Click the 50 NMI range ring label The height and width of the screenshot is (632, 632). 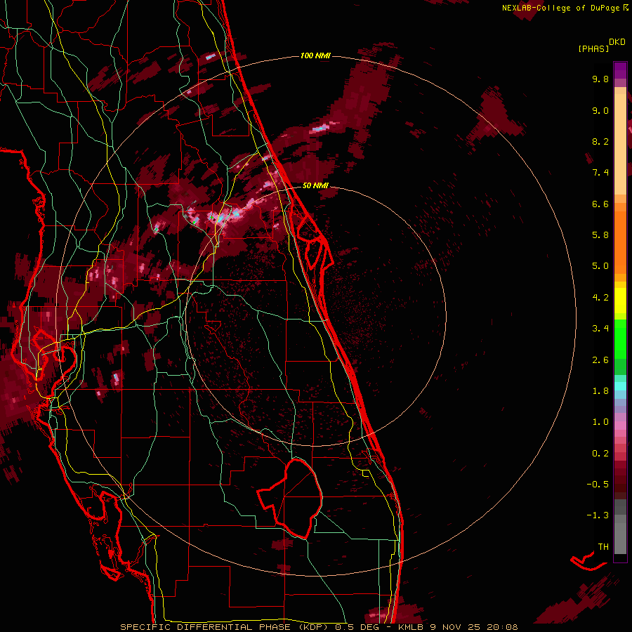click(x=315, y=185)
